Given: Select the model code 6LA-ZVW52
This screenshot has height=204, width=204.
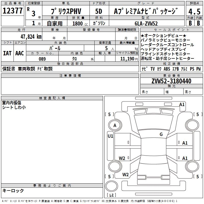Looking at the screenshot, I should (146, 23).
